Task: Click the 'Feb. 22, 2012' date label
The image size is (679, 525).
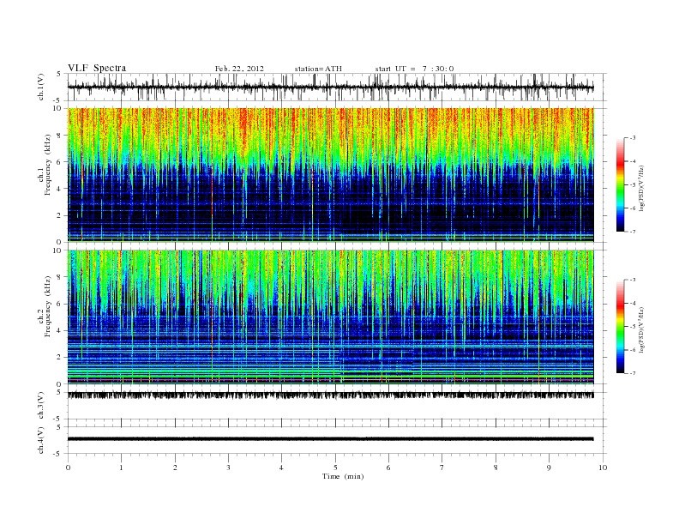Action: click(239, 69)
